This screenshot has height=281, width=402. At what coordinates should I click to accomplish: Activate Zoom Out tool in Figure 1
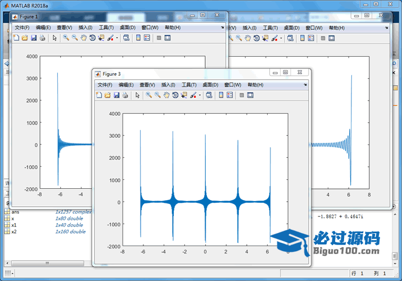pos(75,38)
